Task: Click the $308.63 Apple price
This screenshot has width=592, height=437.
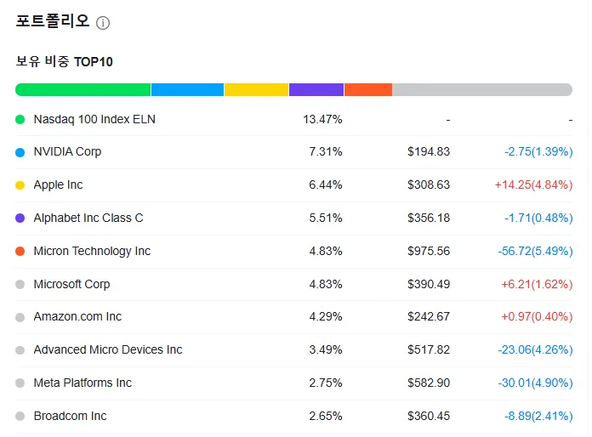Action: [x=429, y=184]
